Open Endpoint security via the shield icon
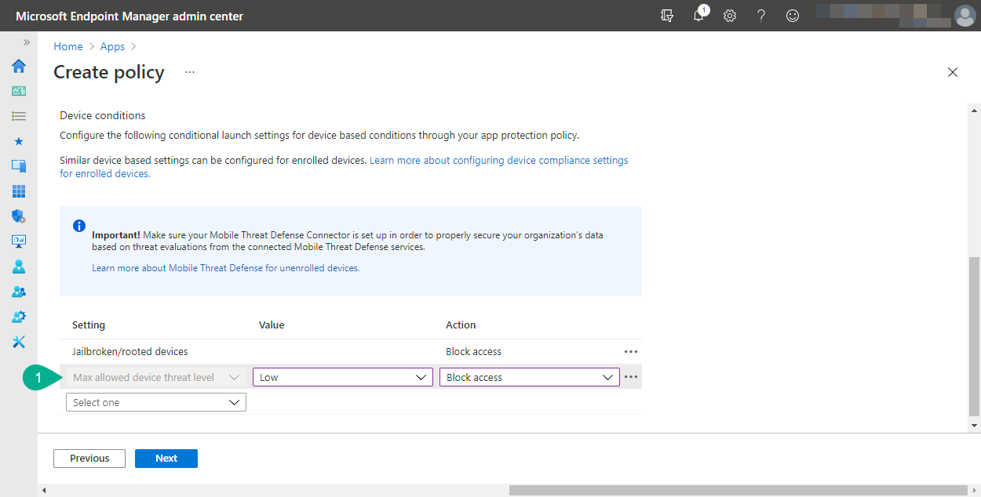 coord(18,216)
